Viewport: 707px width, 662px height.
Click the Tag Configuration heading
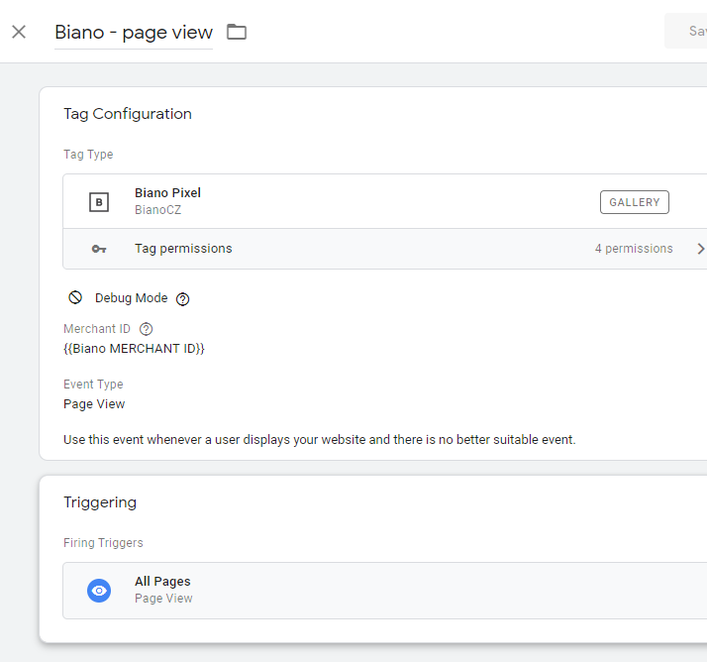[x=128, y=114]
